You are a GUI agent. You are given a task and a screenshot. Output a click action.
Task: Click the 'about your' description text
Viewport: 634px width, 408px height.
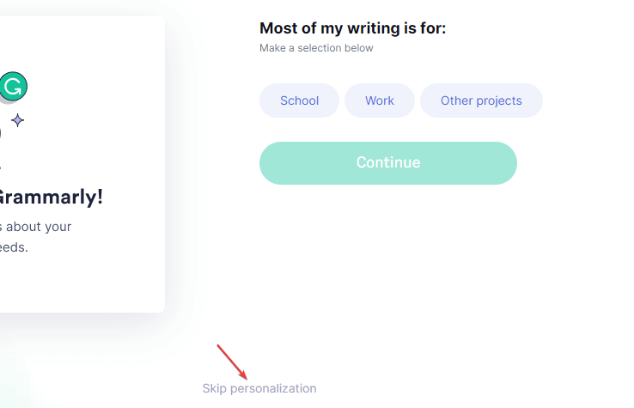coord(36,227)
